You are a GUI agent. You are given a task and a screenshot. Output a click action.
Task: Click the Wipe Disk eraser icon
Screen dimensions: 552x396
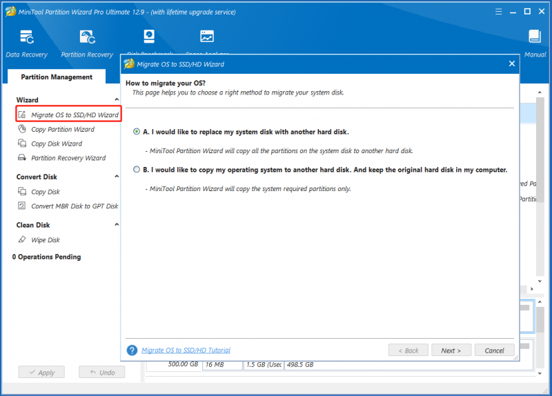coord(22,239)
